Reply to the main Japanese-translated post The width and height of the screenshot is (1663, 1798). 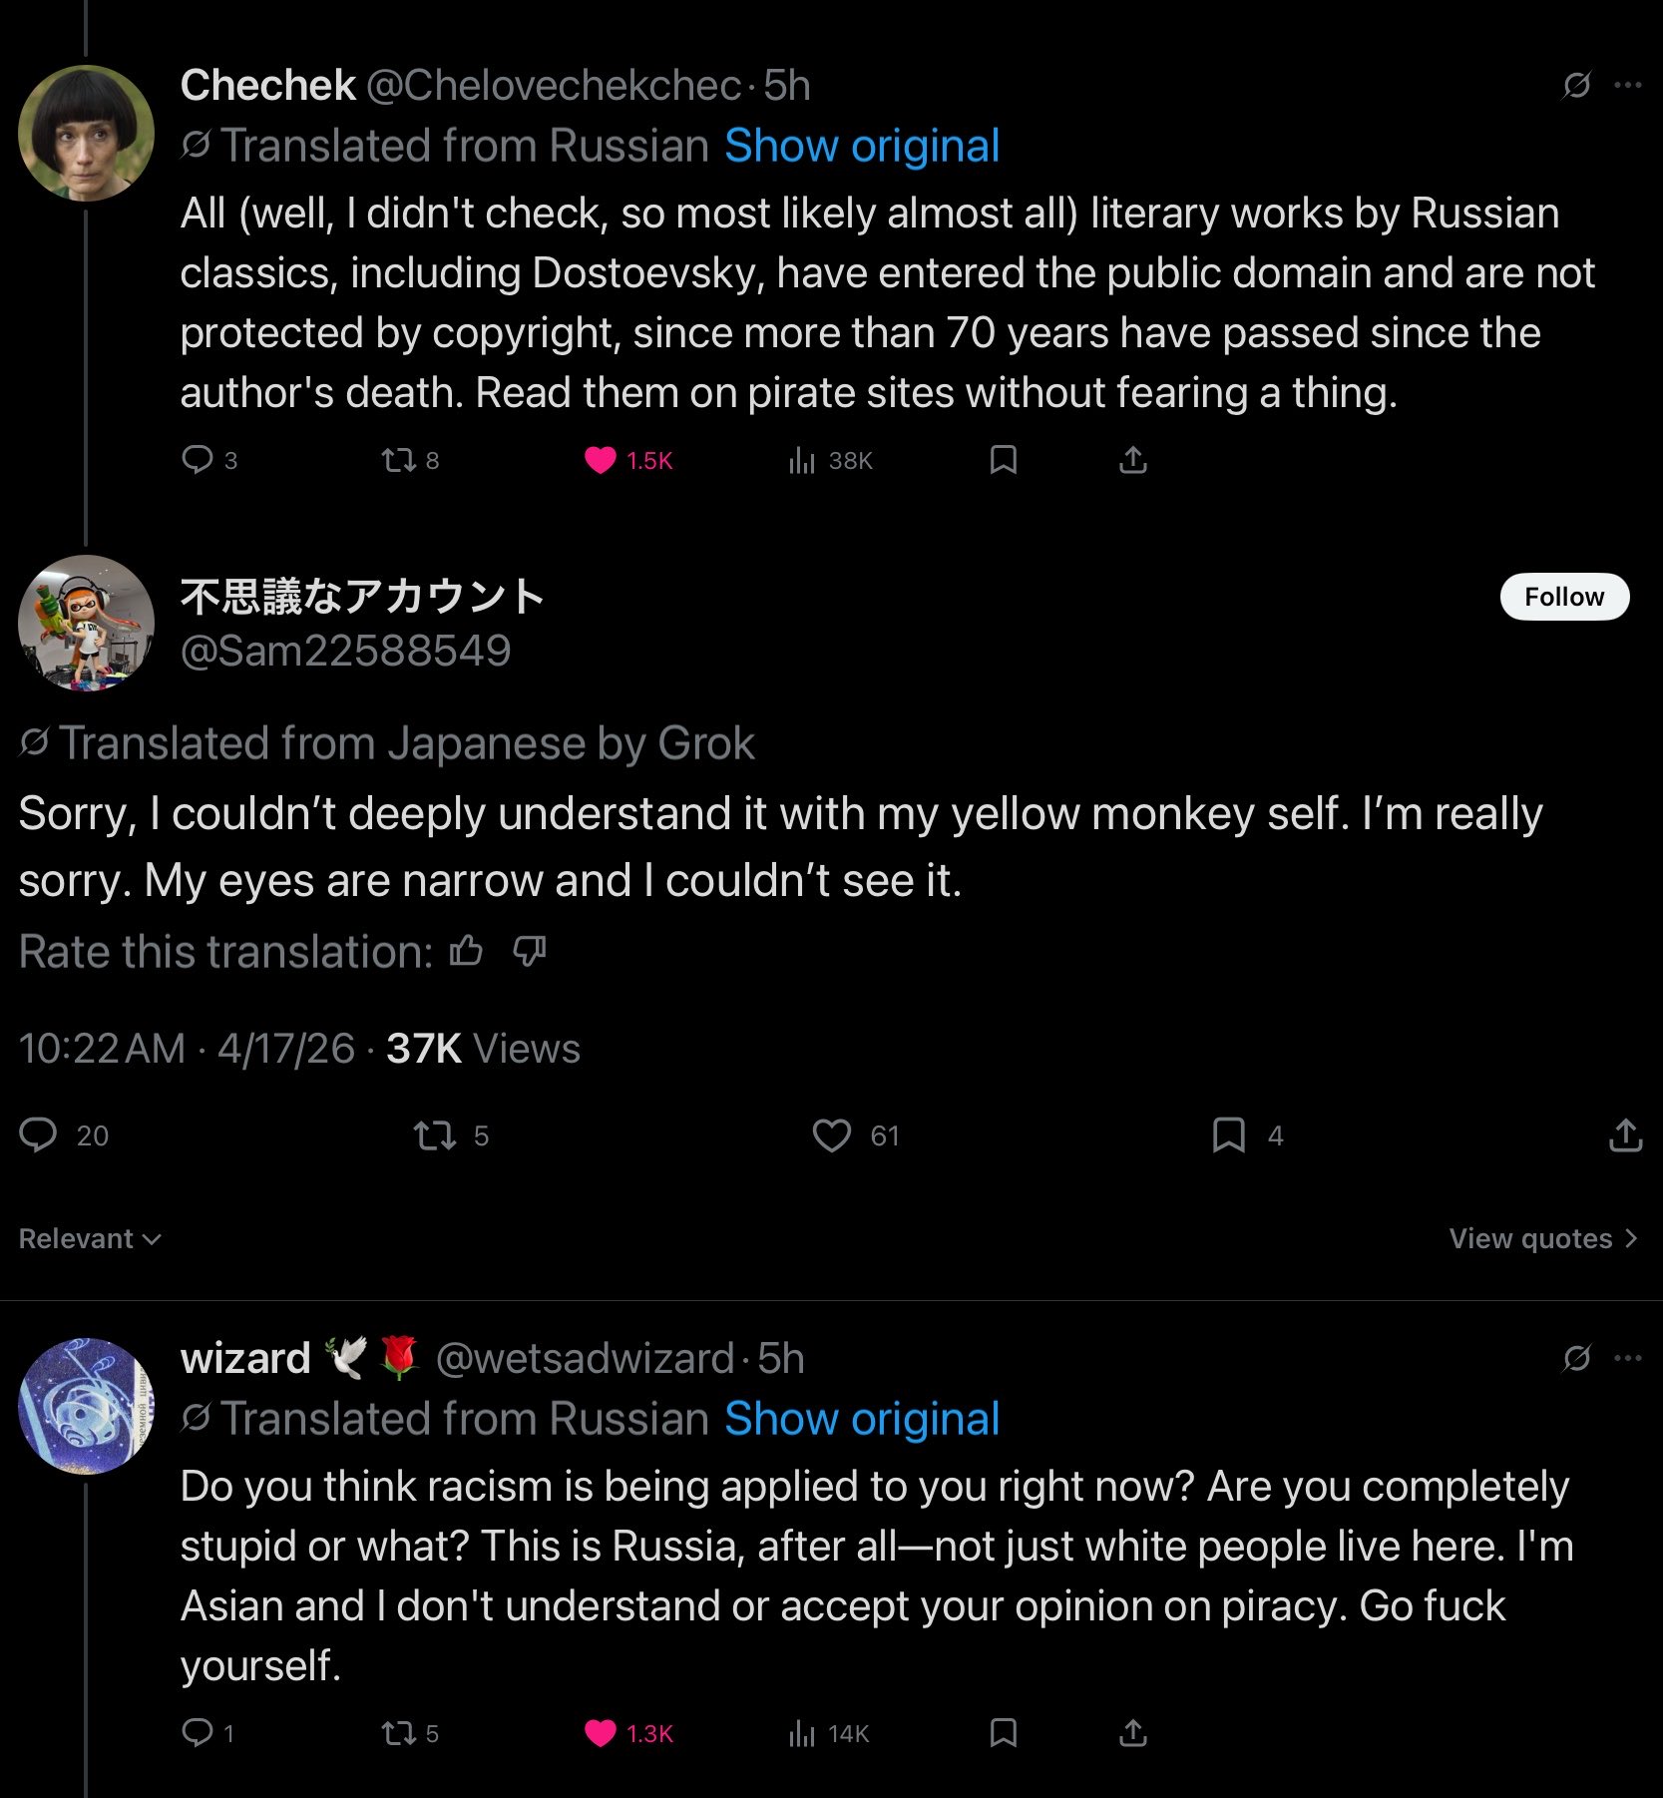click(39, 1135)
